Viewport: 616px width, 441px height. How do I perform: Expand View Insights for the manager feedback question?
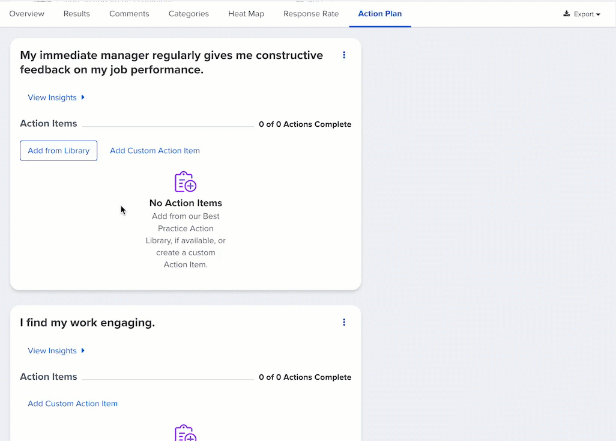56,97
